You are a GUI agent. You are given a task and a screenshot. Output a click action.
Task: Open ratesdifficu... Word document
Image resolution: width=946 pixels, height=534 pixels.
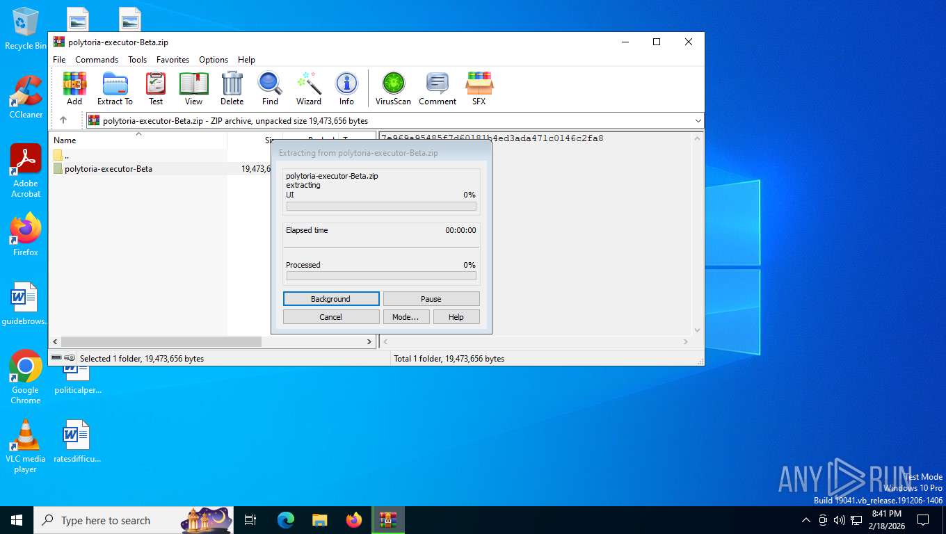[x=77, y=442]
